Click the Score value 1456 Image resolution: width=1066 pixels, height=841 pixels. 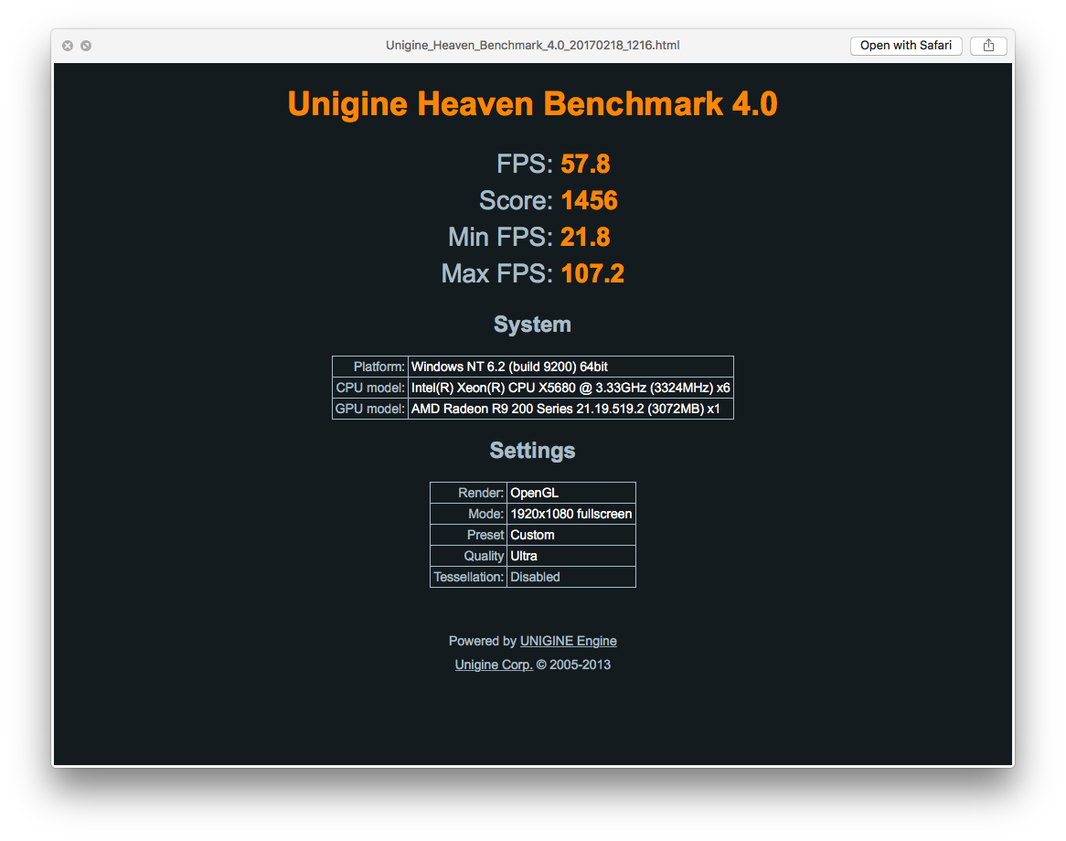pos(590,200)
